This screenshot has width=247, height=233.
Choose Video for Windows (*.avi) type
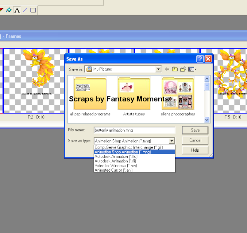click(x=134, y=165)
